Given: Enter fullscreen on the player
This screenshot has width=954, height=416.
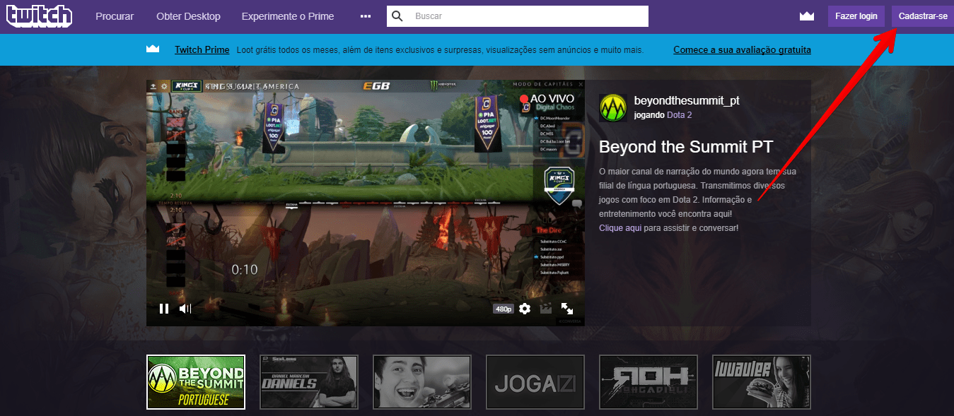Looking at the screenshot, I should coord(567,309).
